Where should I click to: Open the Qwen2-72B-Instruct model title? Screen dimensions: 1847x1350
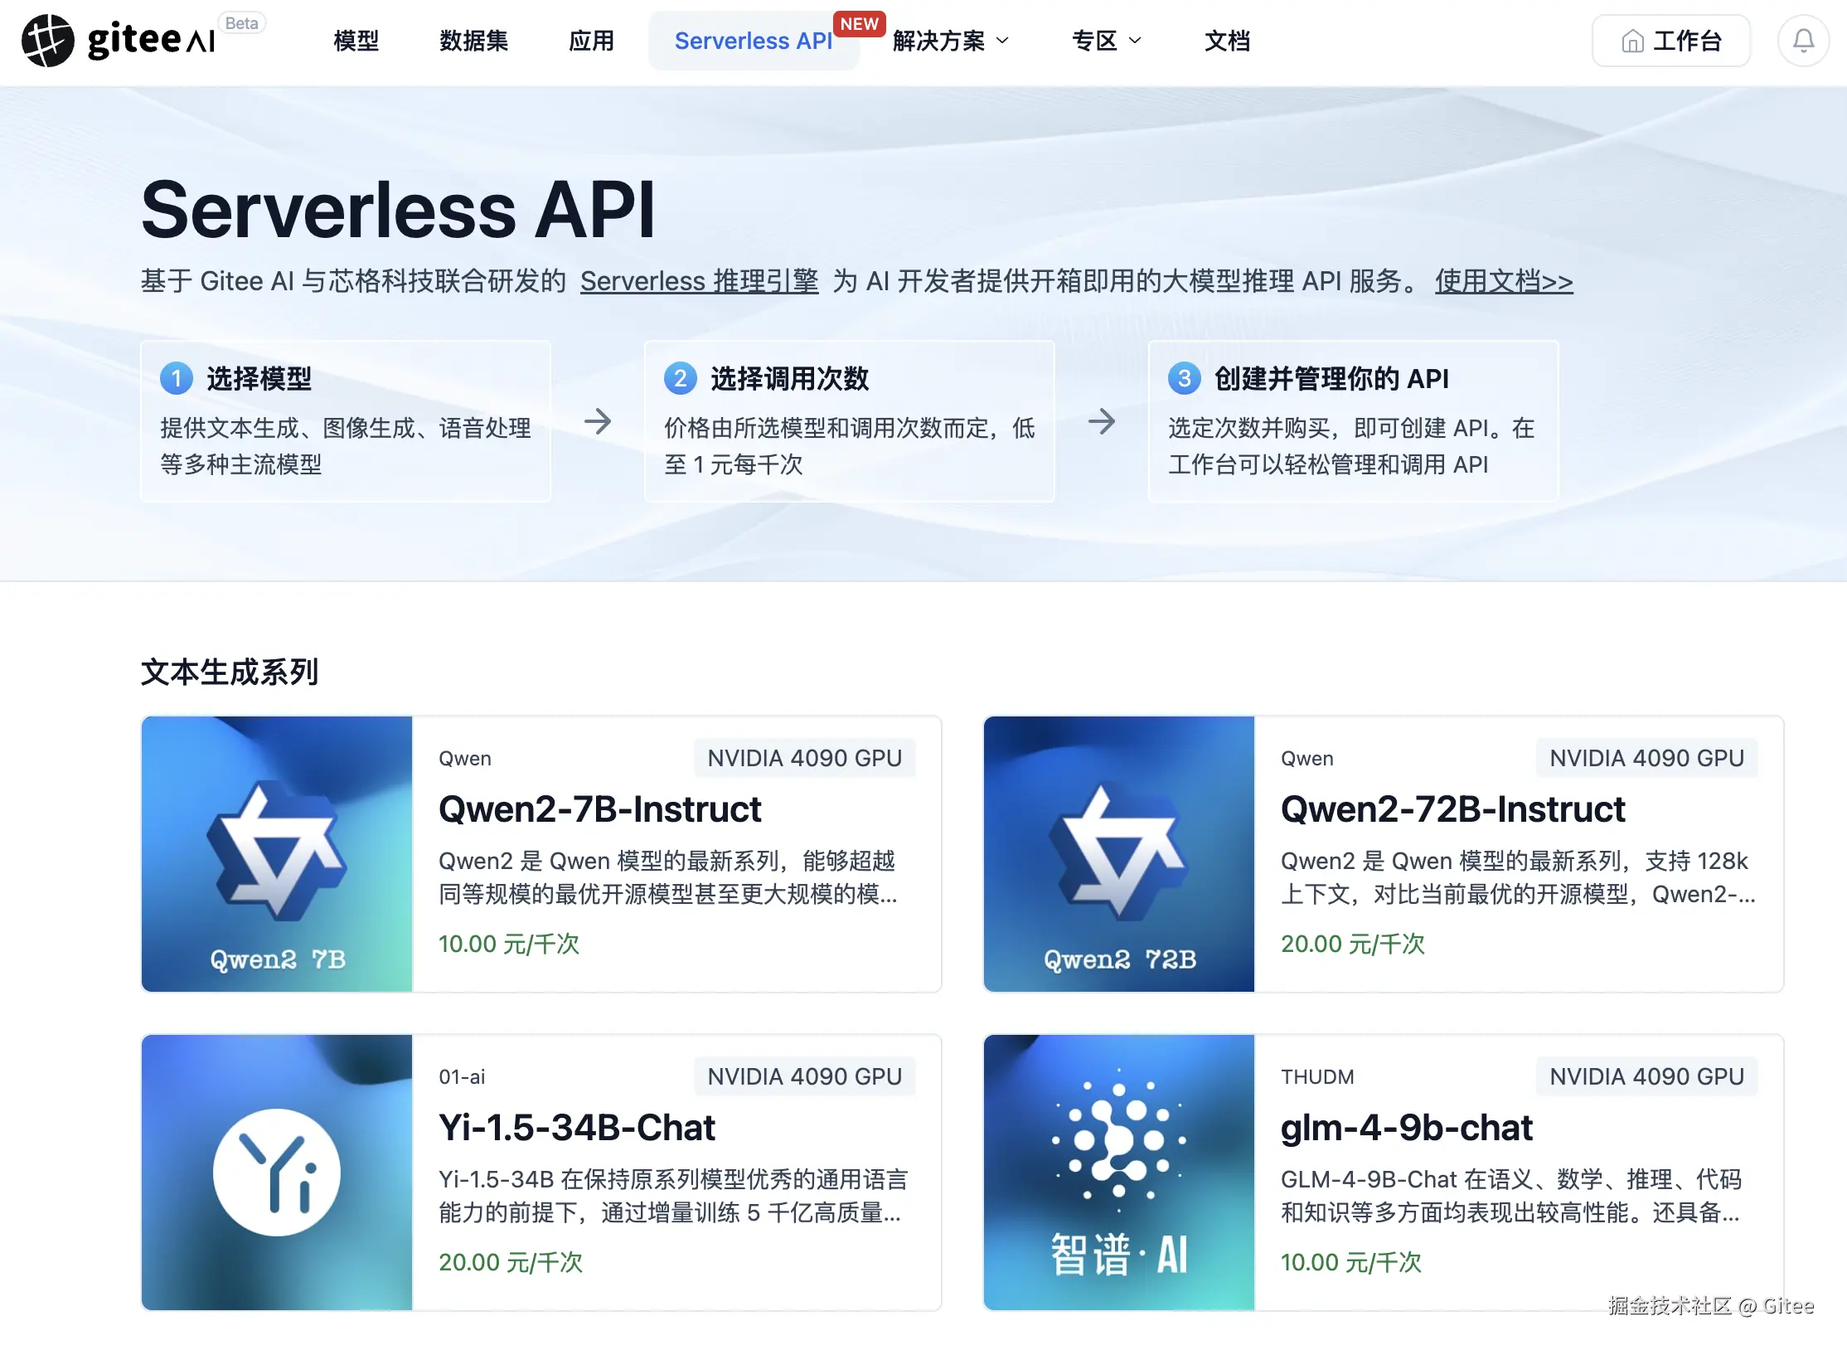point(1452,809)
